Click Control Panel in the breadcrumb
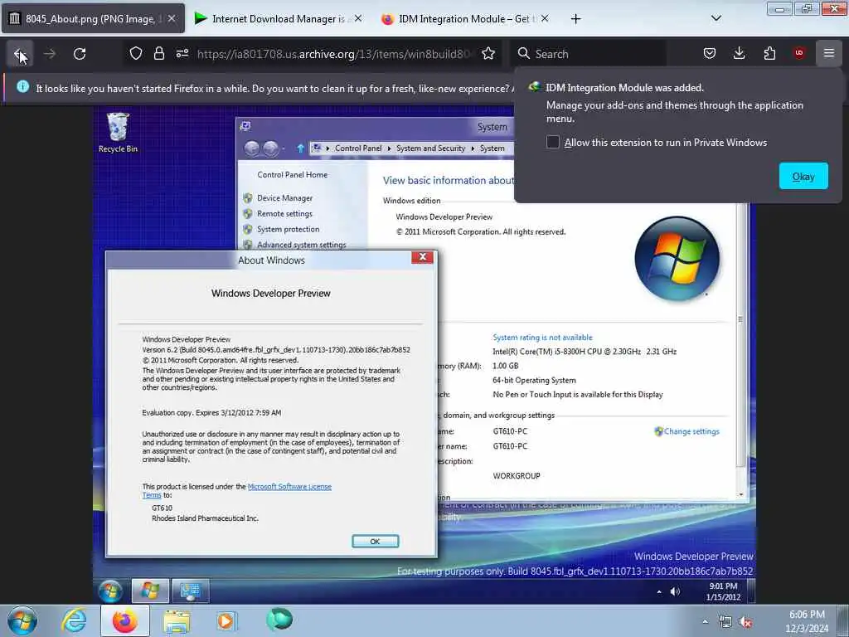The height and width of the screenshot is (637, 849). [358, 148]
